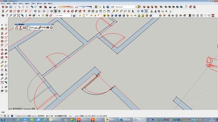
Task: Click the 数值 measurements label
Action: (x=3, y=112)
